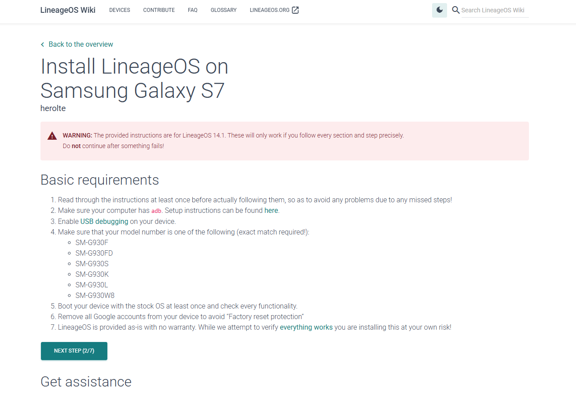The width and height of the screenshot is (576, 394).
Task: Click the 'Boot your device with the stock OS' step
Action: [x=178, y=306]
